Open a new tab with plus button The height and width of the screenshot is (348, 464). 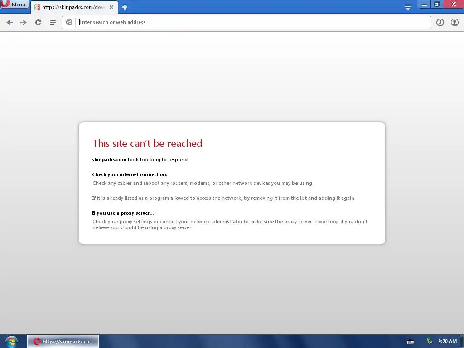(x=125, y=7)
